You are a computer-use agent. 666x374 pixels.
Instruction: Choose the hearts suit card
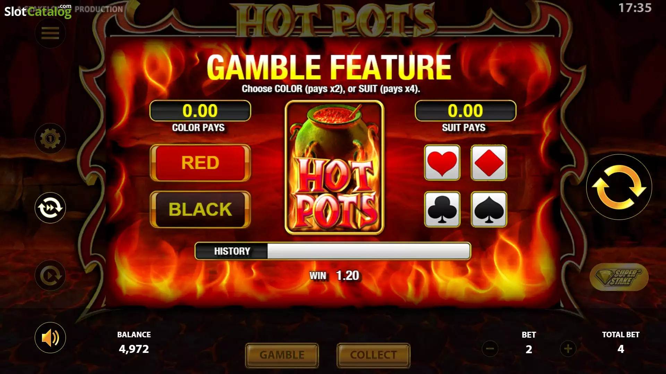click(x=442, y=163)
